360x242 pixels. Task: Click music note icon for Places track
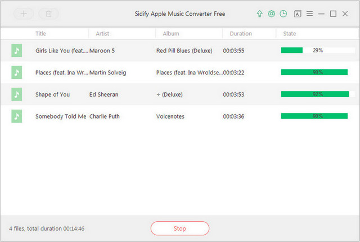16,73
